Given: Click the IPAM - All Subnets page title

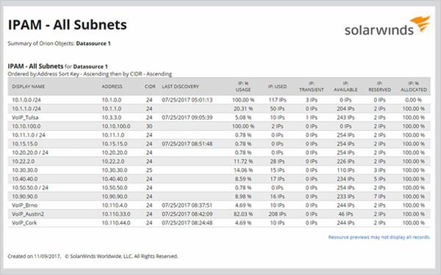Looking at the screenshot, I should (x=67, y=25).
